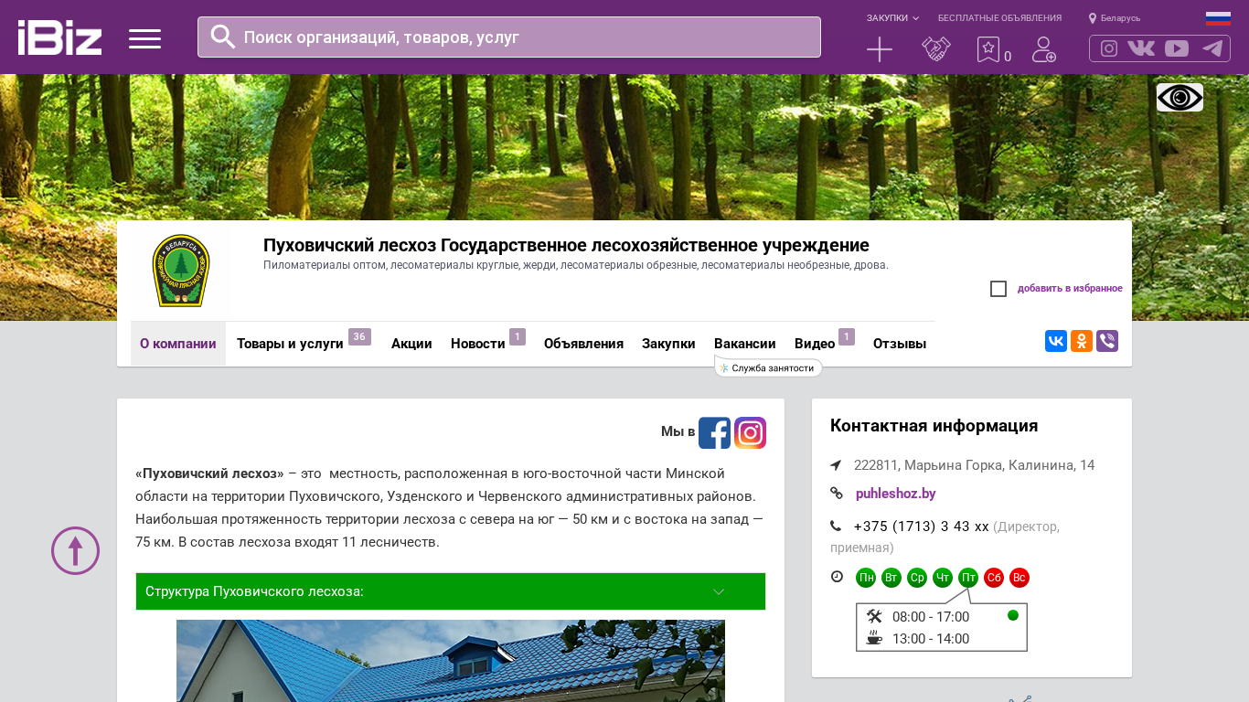Viewport: 1249px width, 702px height.
Task: Switch to the 'Новости' tab
Action: 478,344
